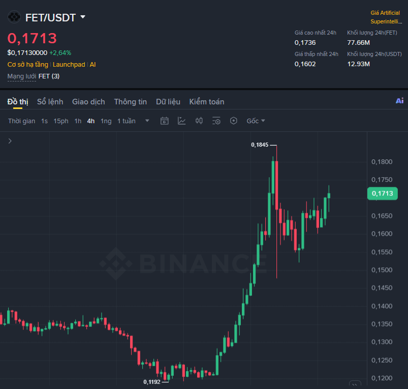This screenshot has width=408, height=389.
Task: Click the 0,1192 low price marker
Action: (152, 382)
